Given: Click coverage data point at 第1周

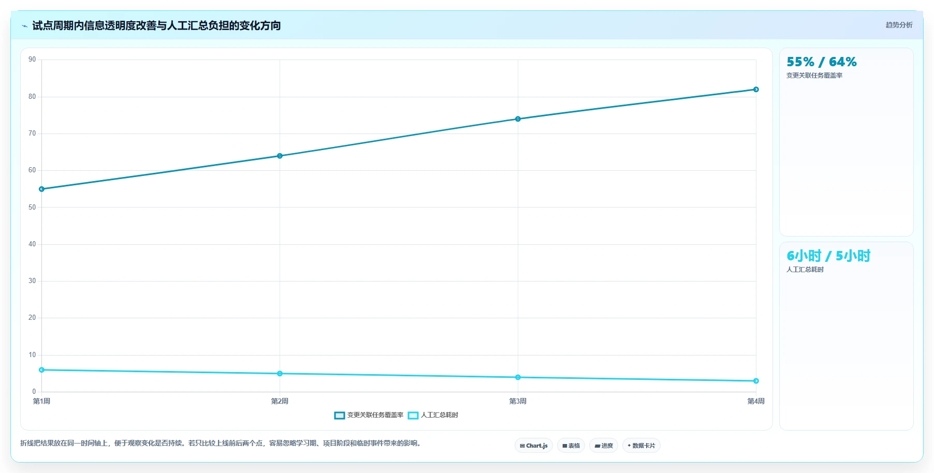Looking at the screenshot, I should (42, 189).
